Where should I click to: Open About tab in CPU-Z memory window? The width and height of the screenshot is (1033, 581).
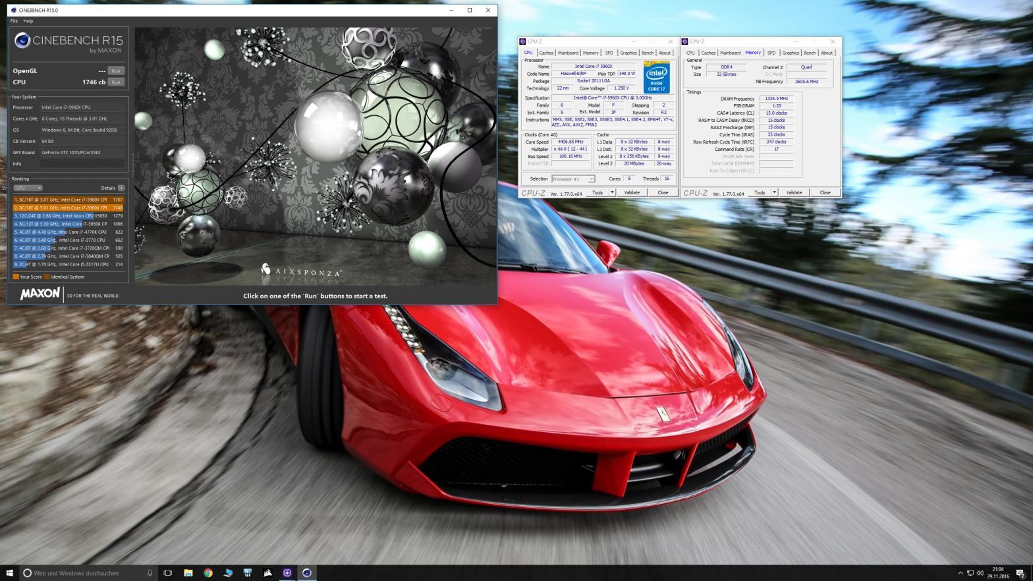(827, 53)
